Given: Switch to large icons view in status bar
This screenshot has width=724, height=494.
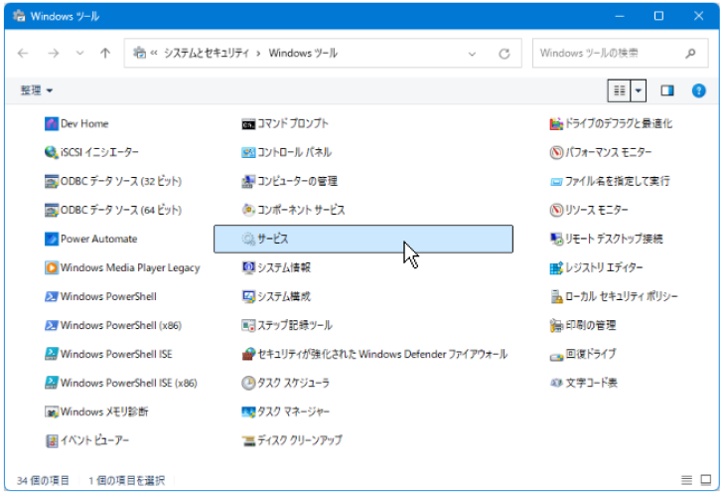Looking at the screenshot, I should [706, 480].
